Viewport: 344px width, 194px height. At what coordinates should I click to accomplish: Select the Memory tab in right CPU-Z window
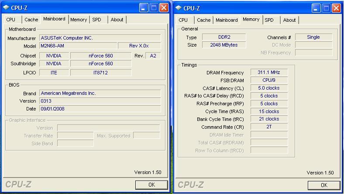tap(251, 20)
